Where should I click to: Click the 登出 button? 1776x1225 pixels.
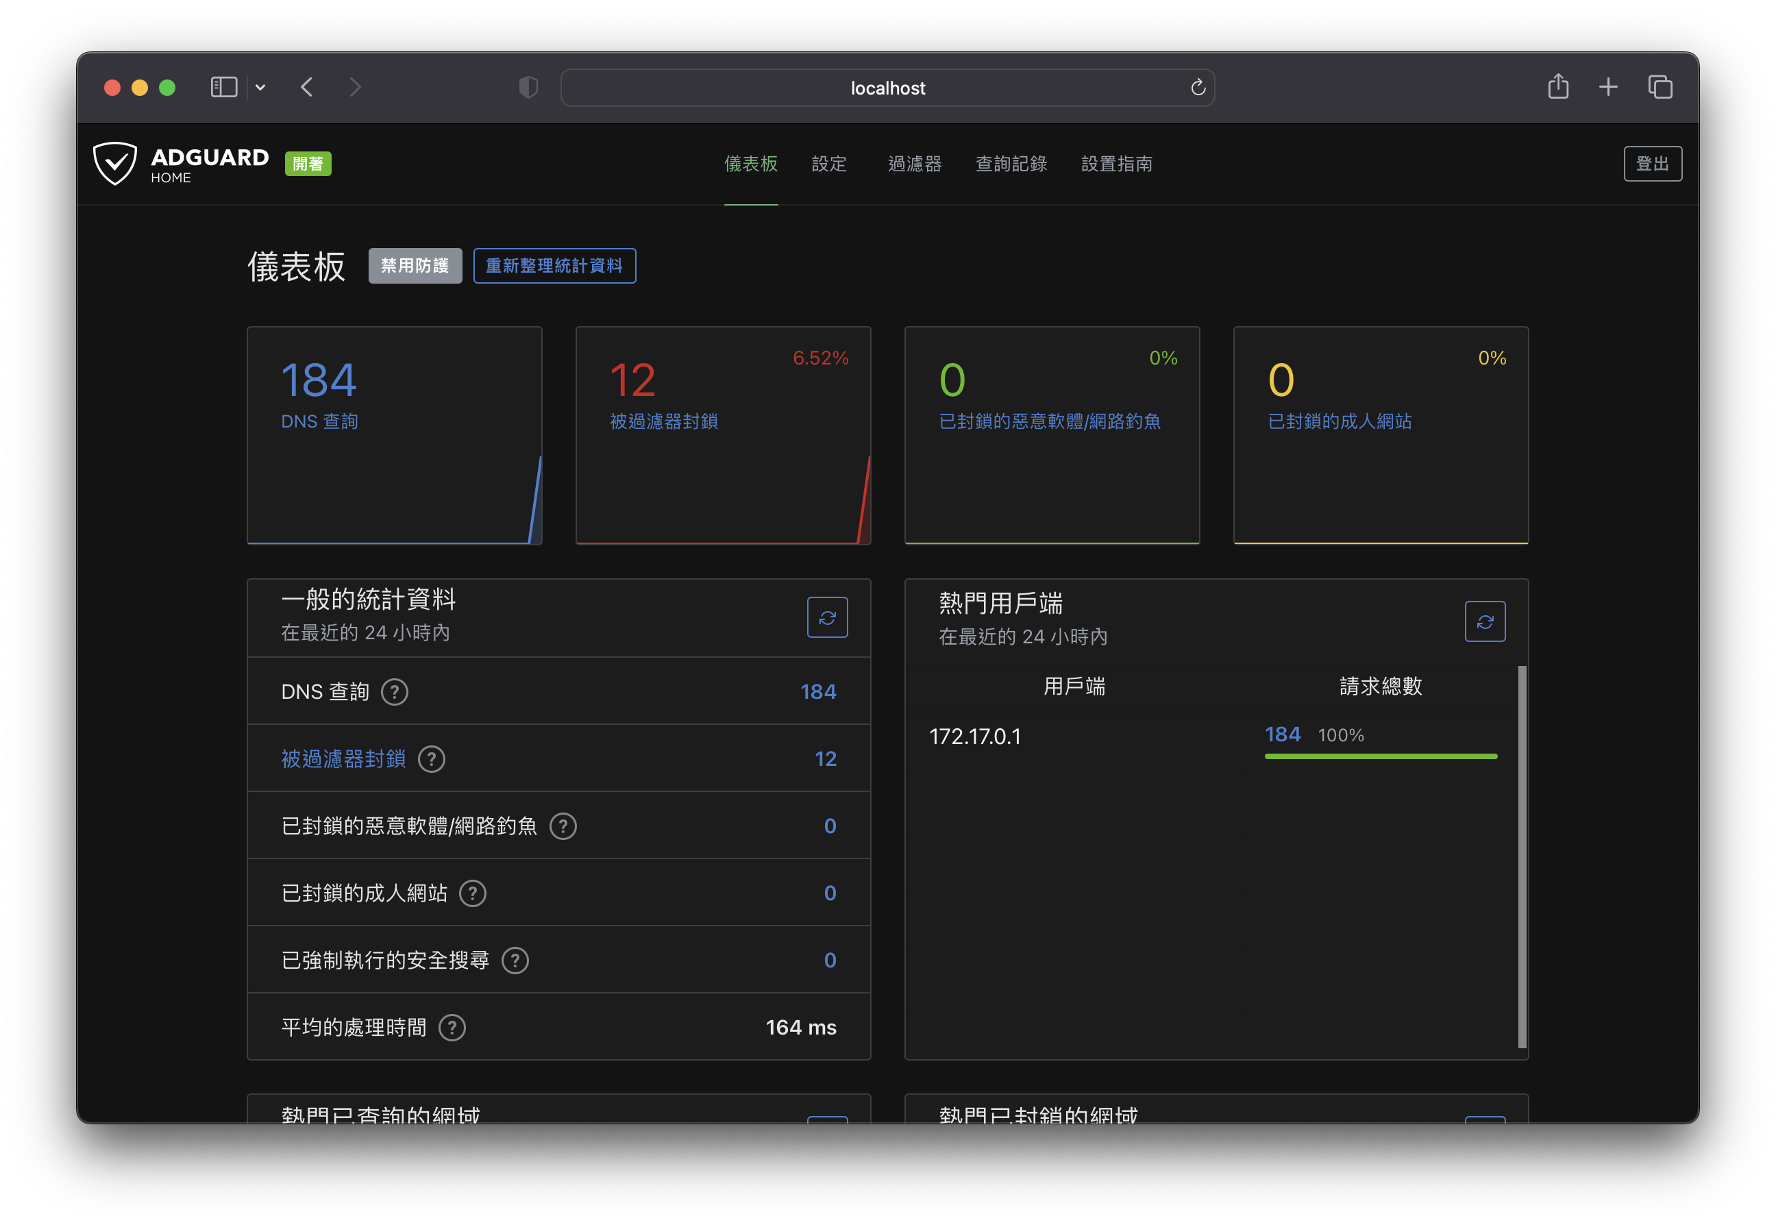[x=1652, y=164]
